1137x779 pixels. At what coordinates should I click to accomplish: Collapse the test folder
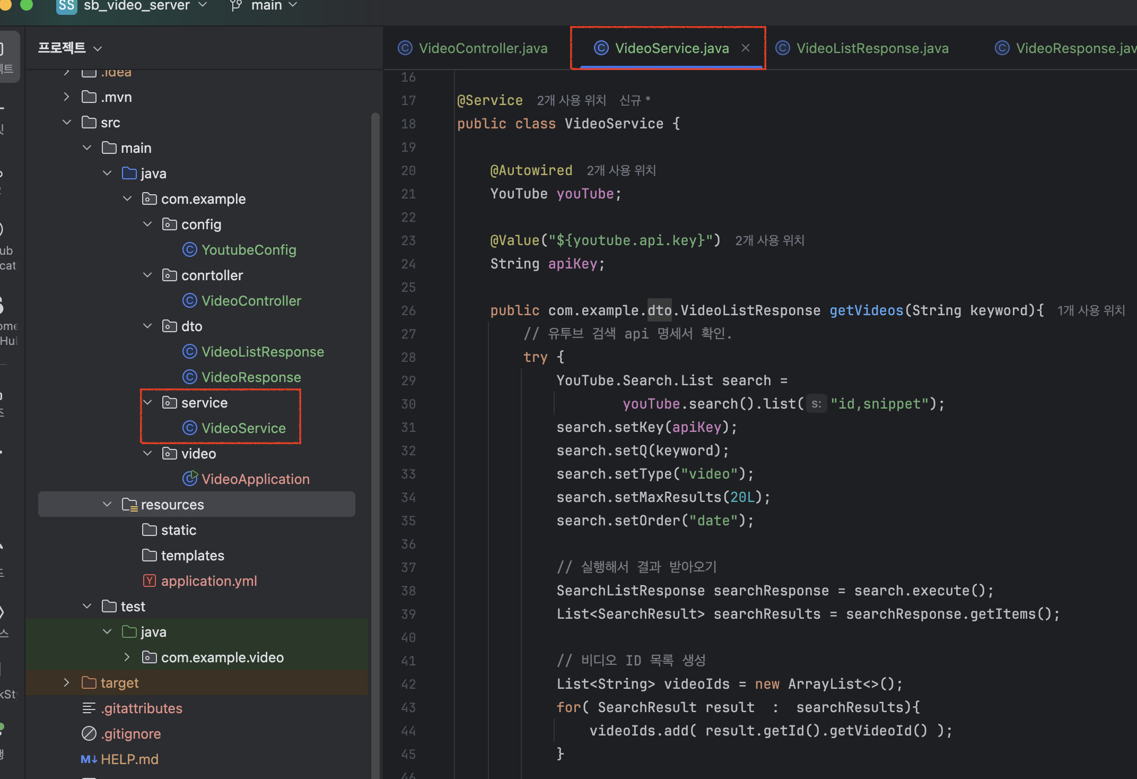pyautogui.click(x=87, y=607)
